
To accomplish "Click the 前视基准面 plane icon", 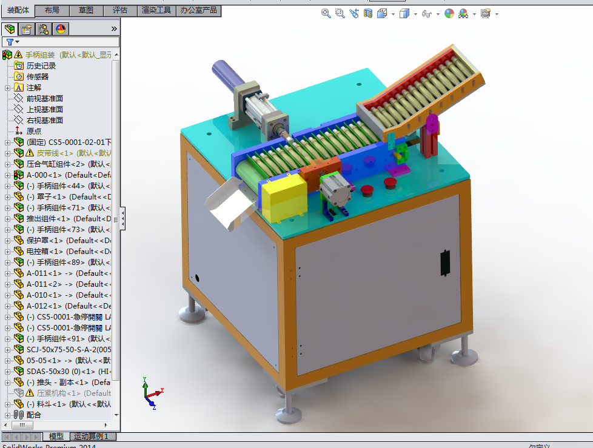I will point(19,98).
